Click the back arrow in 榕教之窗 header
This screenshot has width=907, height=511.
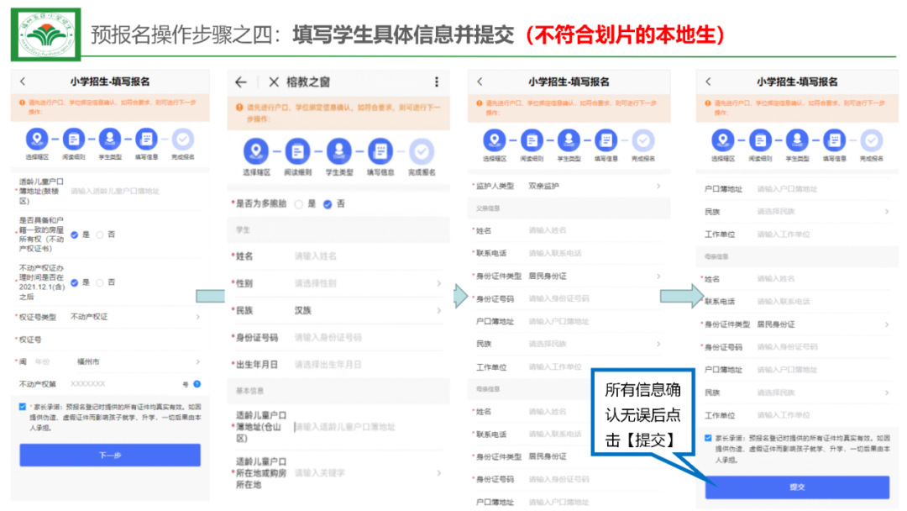[x=241, y=82]
